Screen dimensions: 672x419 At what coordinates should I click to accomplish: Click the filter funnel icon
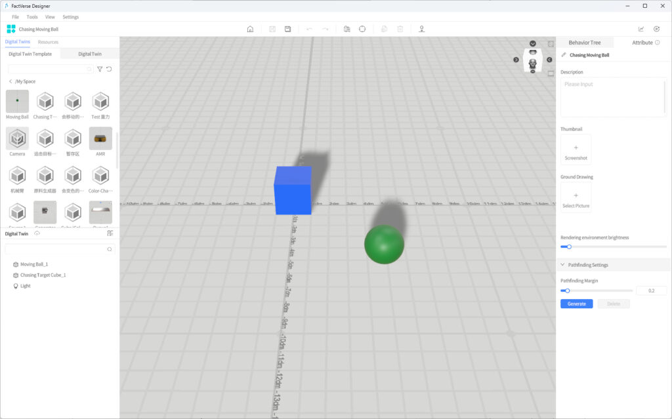pos(100,69)
